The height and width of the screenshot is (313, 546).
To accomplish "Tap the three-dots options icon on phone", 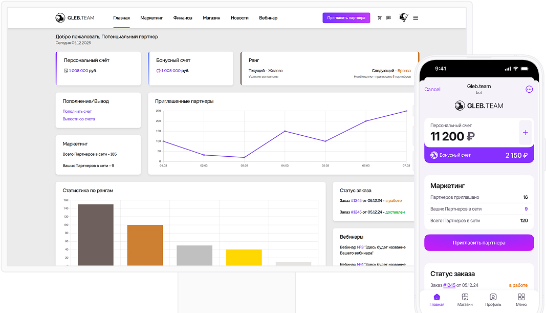I will click(x=529, y=89).
